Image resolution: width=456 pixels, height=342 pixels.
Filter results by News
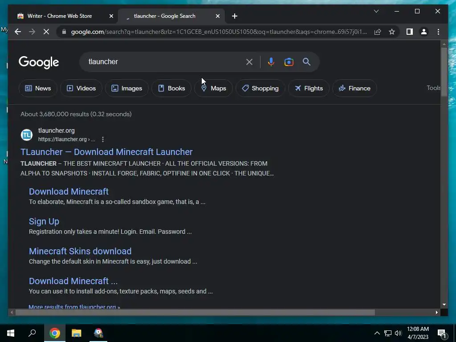[38, 88]
